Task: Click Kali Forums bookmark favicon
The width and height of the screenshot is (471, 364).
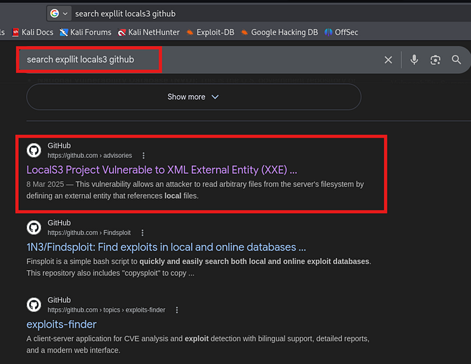Action: click(x=64, y=32)
